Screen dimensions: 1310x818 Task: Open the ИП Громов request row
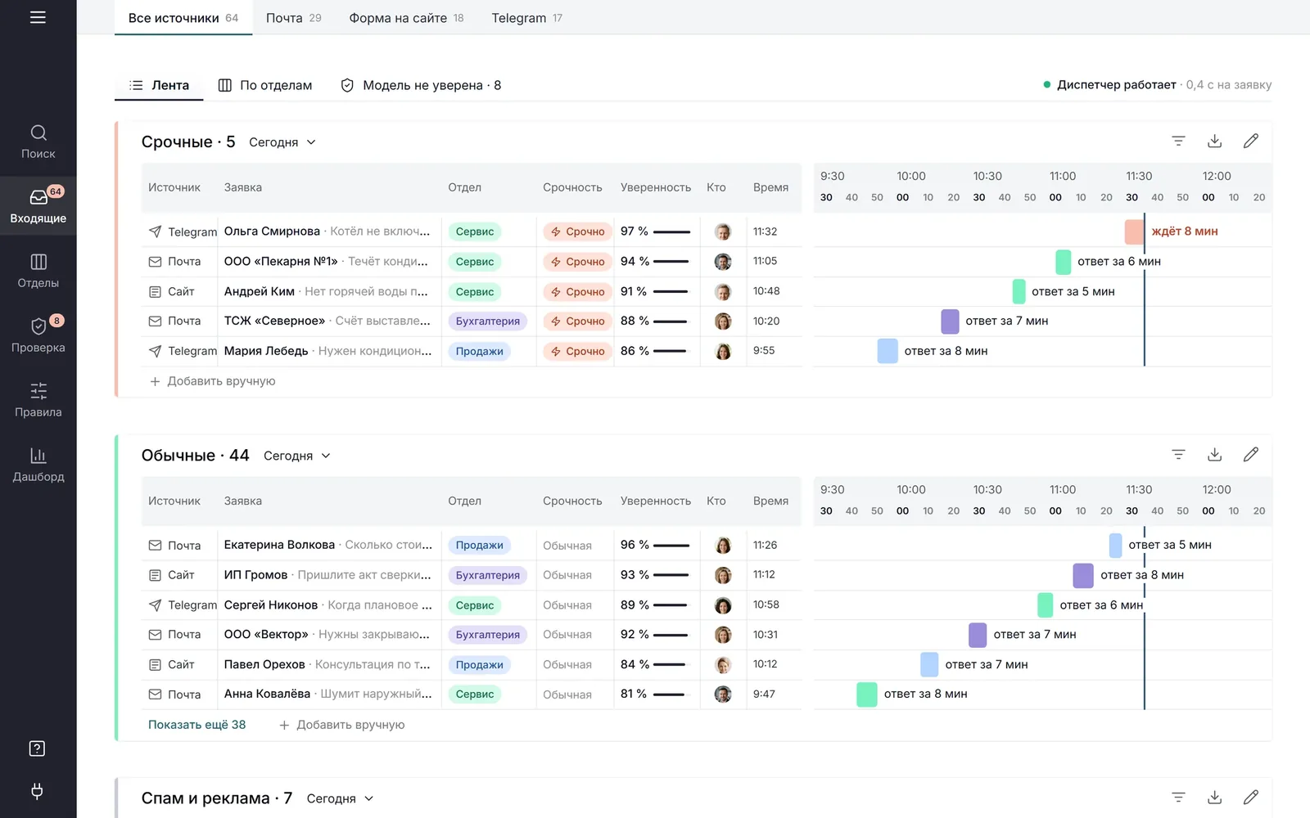click(472, 575)
